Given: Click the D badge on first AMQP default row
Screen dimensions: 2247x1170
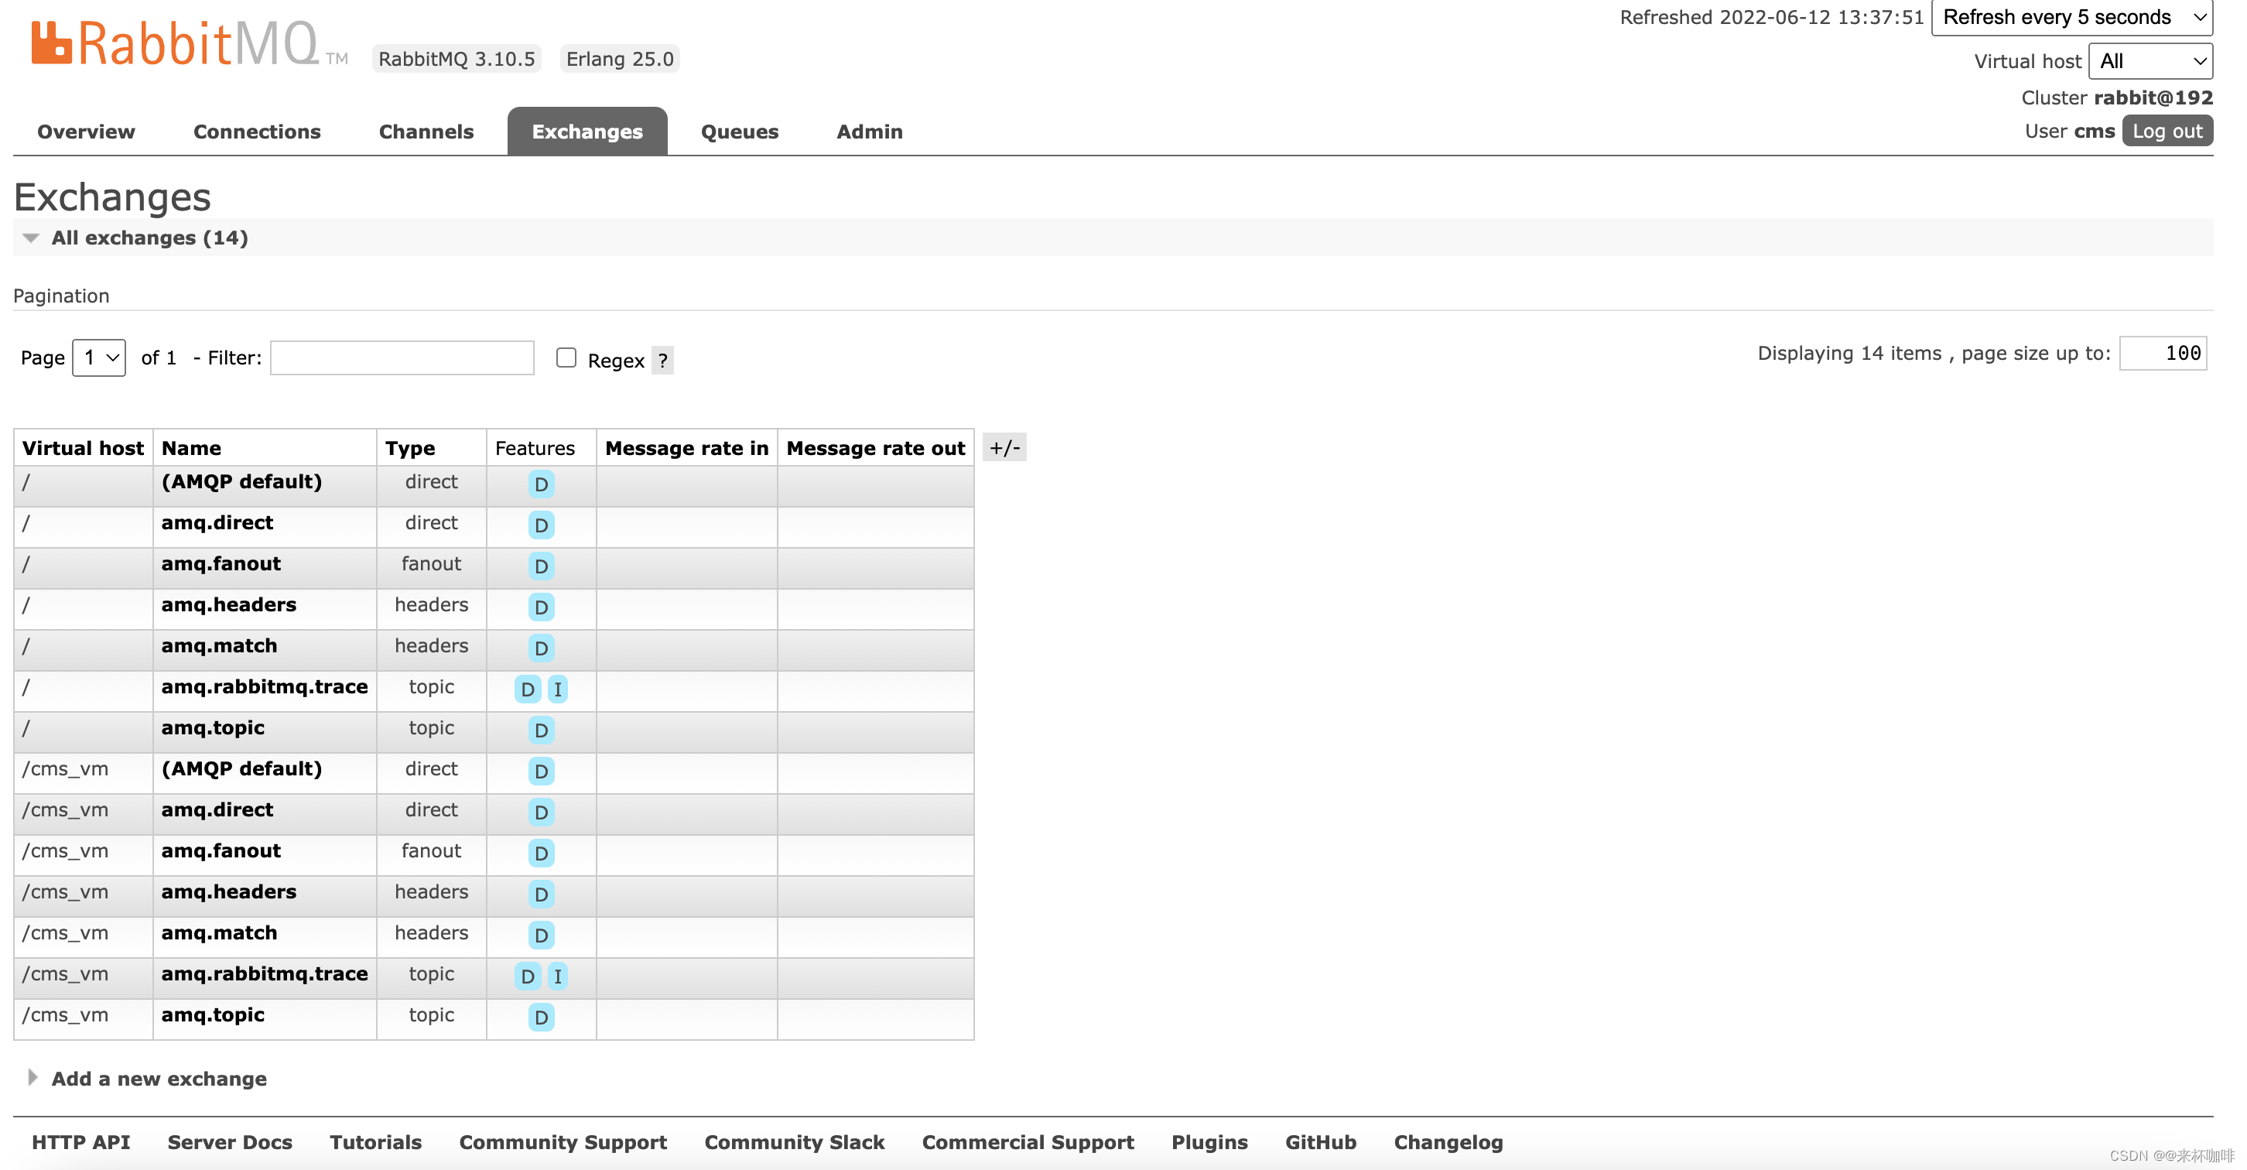Looking at the screenshot, I should pyautogui.click(x=541, y=484).
